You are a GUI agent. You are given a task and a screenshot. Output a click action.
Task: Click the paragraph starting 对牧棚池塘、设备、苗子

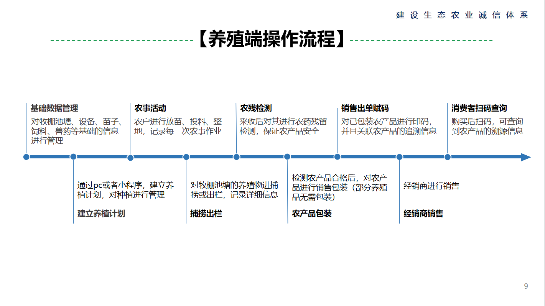pos(77,131)
